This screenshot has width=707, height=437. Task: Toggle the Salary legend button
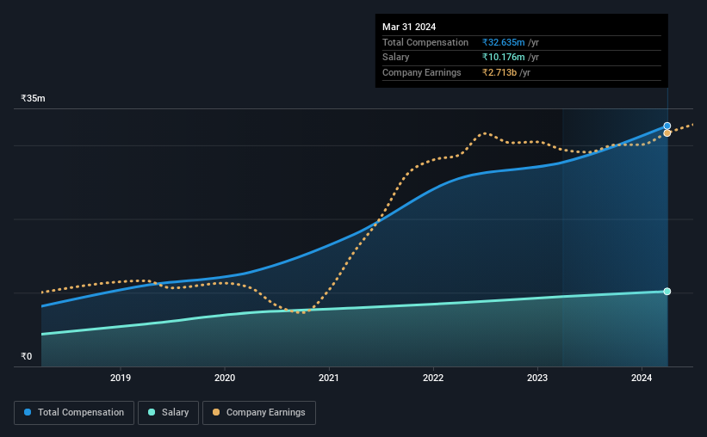pyautogui.click(x=168, y=413)
